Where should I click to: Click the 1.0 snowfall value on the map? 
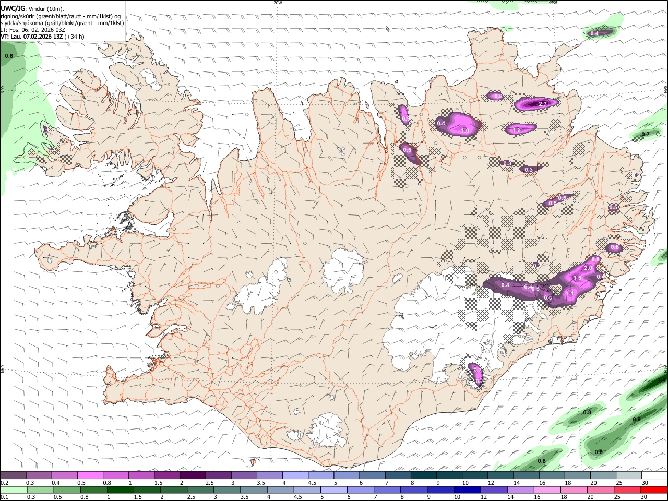[x=464, y=130]
